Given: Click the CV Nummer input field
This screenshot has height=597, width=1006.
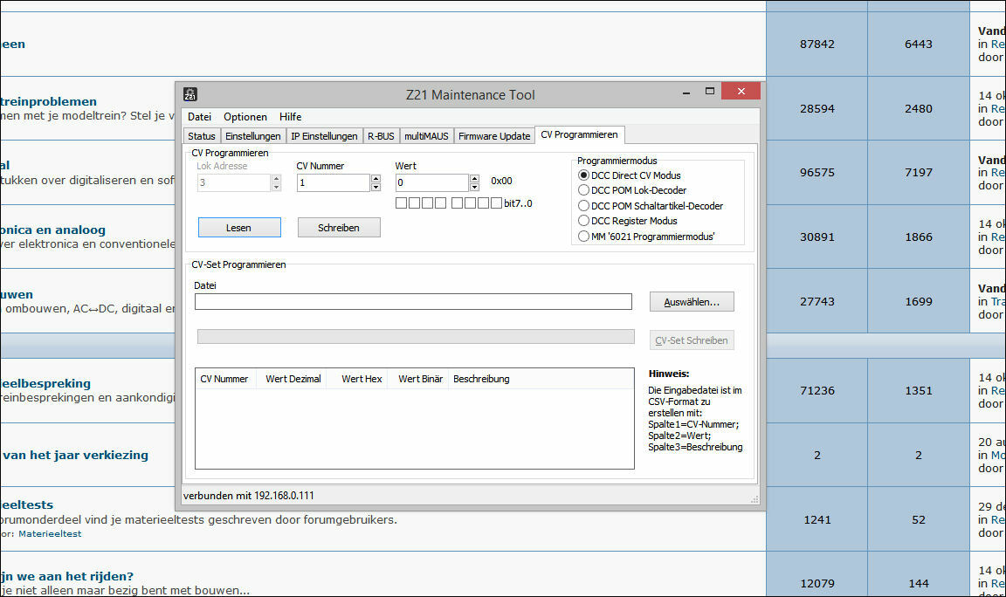Looking at the screenshot, I should 334,182.
